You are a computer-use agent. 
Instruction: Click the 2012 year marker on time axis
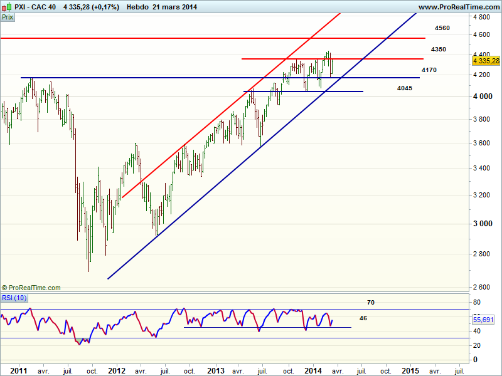coord(117,370)
